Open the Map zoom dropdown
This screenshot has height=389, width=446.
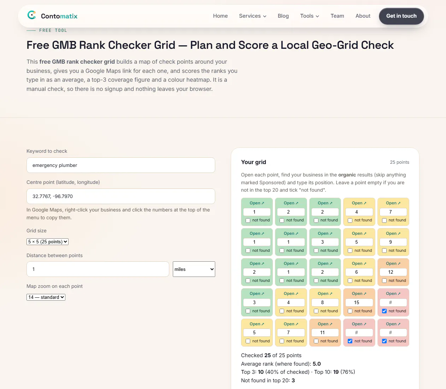(46, 297)
